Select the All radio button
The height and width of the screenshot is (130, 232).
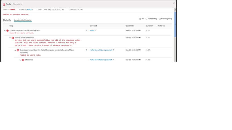point(140,19)
